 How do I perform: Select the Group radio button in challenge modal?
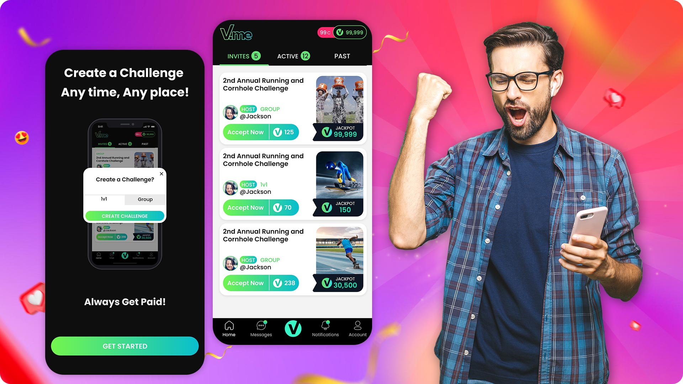pyautogui.click(x=145, y=199)
